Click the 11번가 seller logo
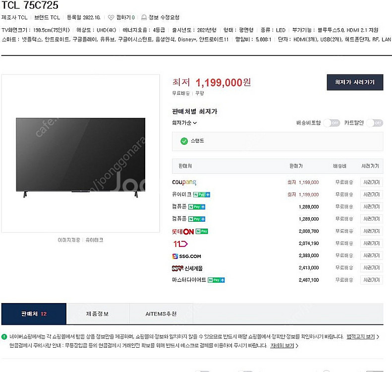 (x=180, y=244)
